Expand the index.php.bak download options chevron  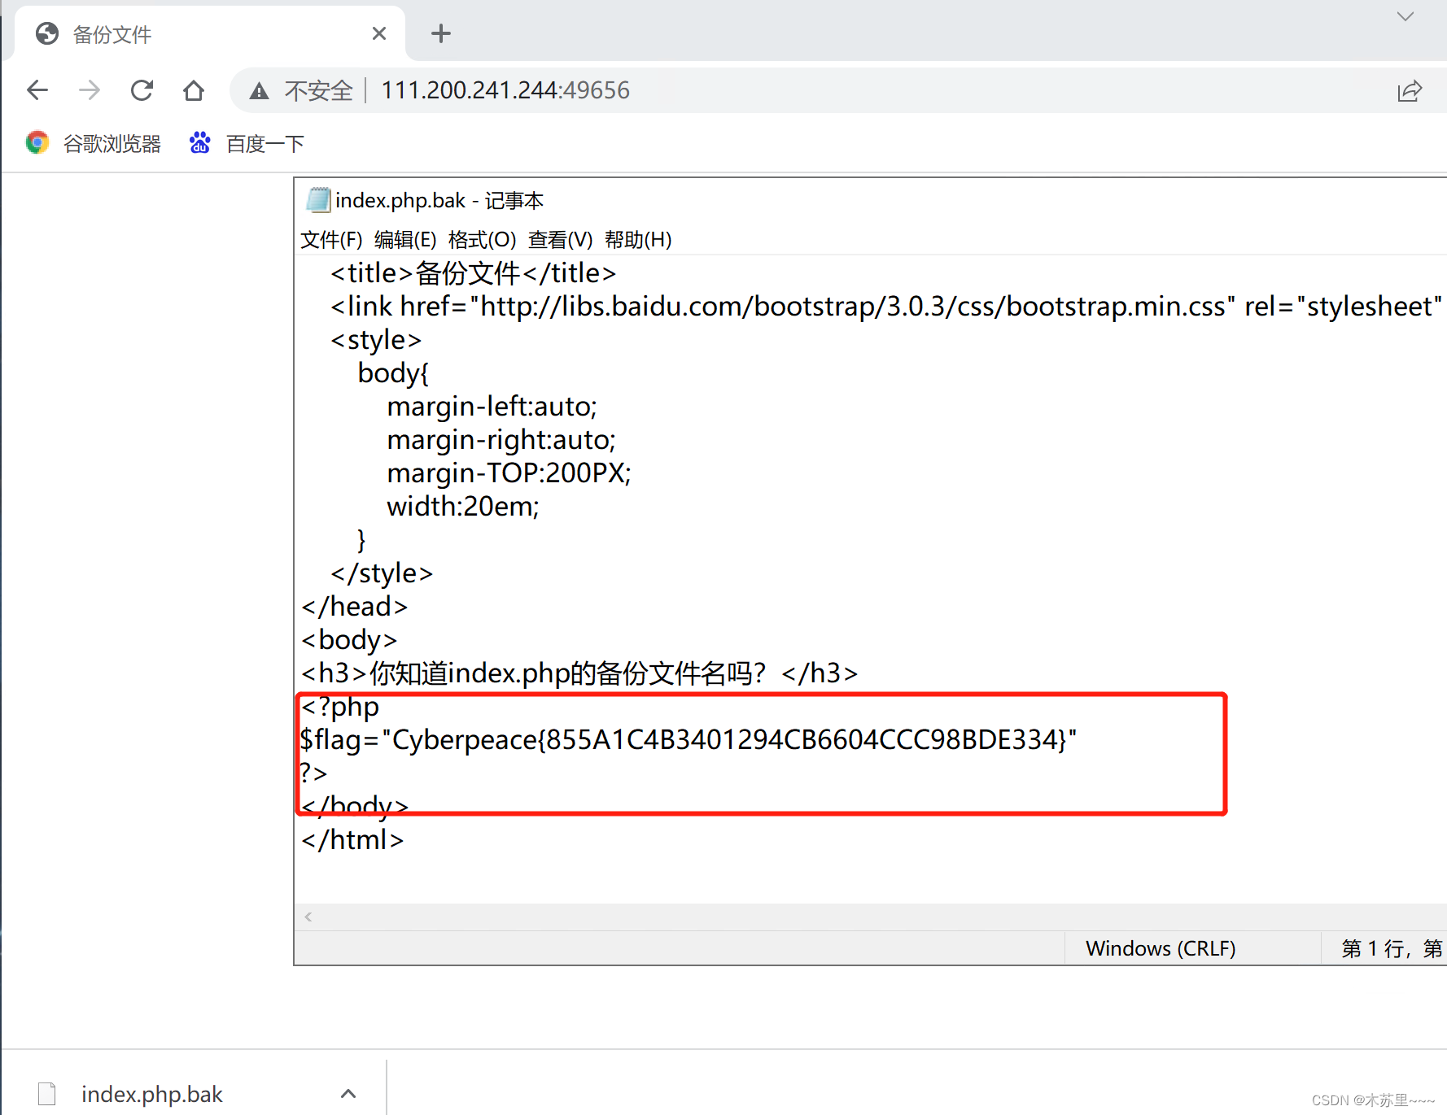tap(348, 1094)
